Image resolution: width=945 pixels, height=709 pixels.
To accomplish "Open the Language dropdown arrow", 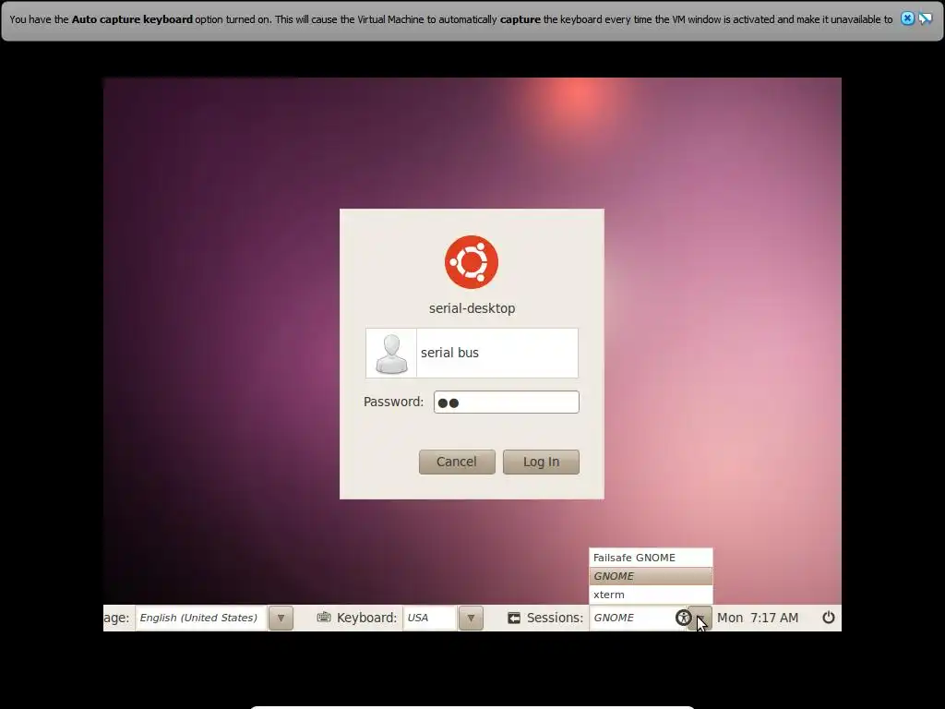I will [281, 618].
